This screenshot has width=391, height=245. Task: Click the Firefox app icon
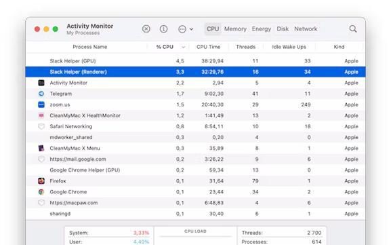click(41, 181)
